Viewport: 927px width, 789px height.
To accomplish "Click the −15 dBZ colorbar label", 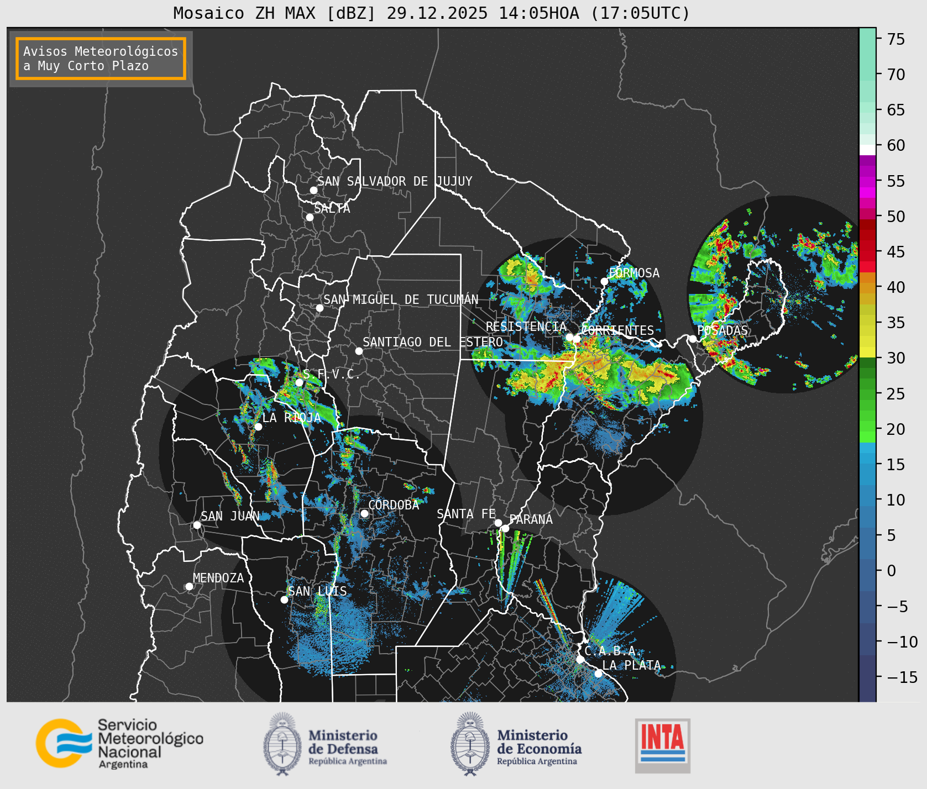I will click(x=902, y=677).
